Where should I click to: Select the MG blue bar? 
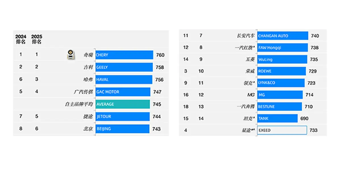280,95
